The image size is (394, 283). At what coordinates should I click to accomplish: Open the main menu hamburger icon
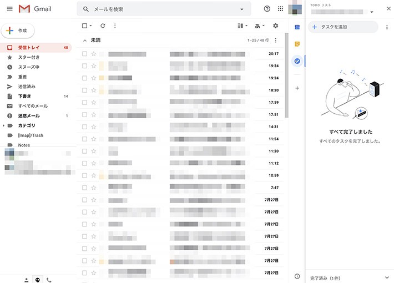click(9, 9)
